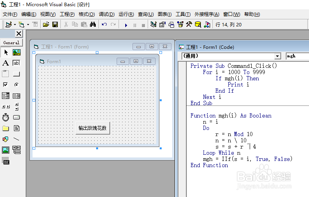The width and height of the screenshot is (309, 197).
Task: Select the Shape control in toolbox
Action: pos(5,139)
